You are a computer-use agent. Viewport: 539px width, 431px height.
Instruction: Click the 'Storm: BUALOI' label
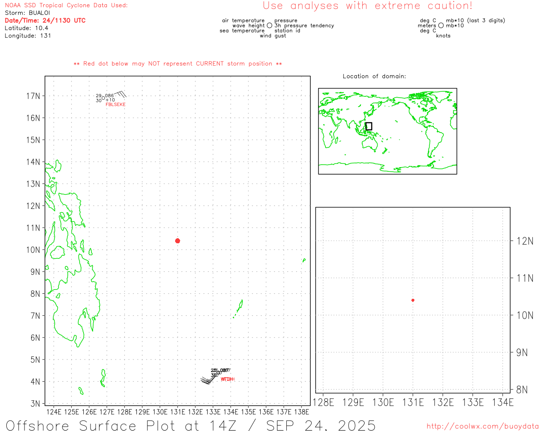[x=27, y=13]
